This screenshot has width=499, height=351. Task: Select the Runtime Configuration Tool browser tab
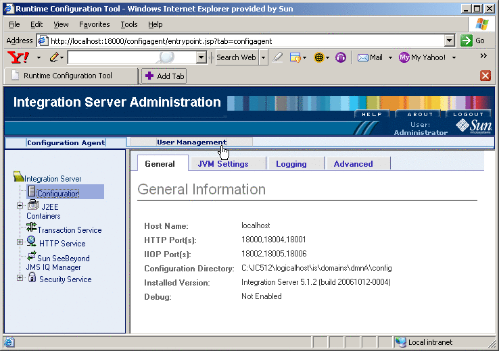[x=71, y=76]
